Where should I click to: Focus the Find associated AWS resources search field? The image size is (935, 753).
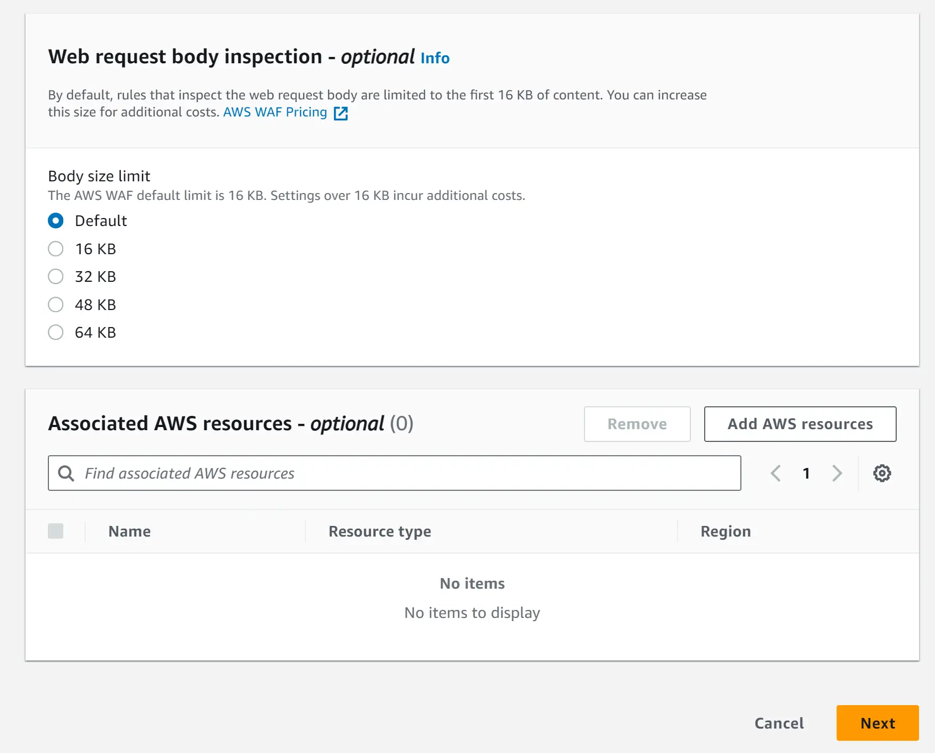tap(394, 473)
